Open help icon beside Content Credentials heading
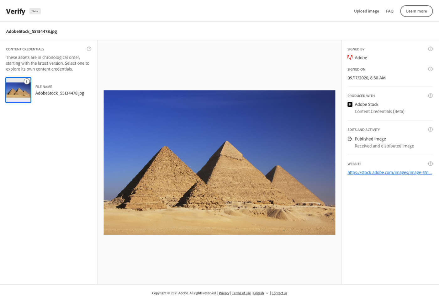Screen dimensions: 439x301 89,49
